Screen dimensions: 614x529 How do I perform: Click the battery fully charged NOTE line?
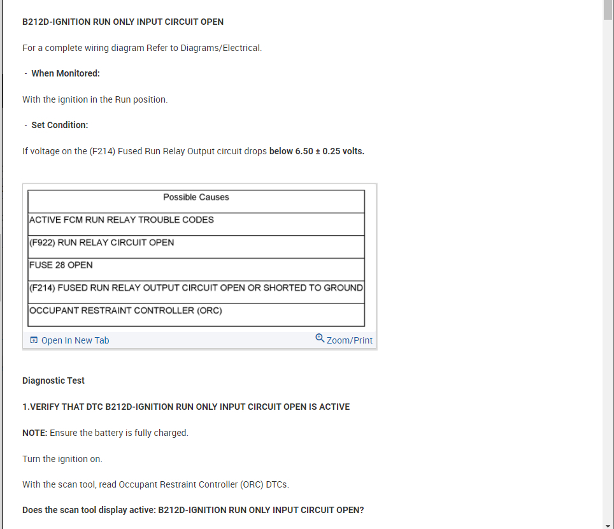click(106, 433)
